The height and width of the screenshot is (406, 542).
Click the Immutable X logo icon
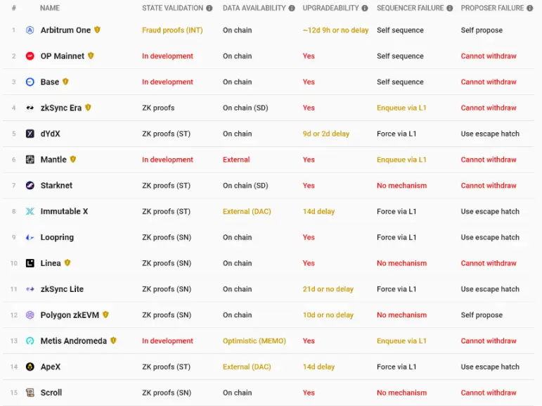(x=30, y=211)
